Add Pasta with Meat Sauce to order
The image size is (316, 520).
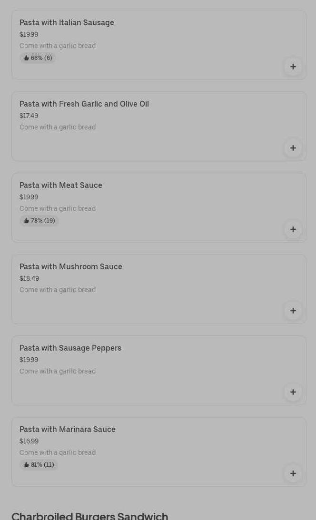click(293, 229)
